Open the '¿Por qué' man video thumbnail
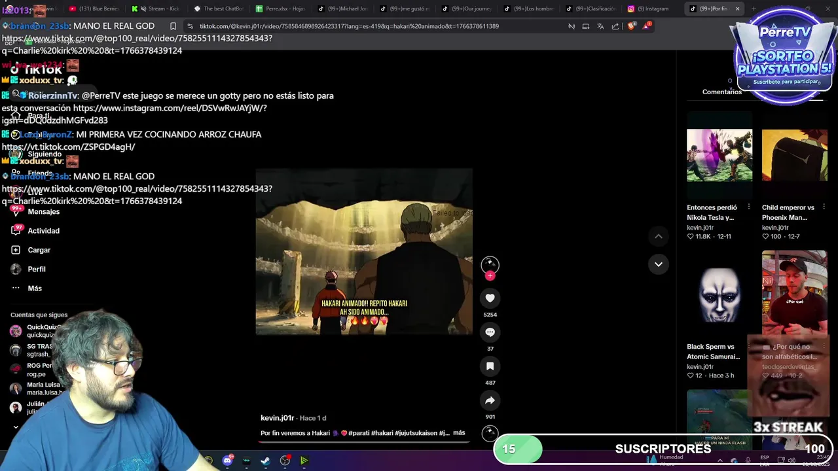The width and height of the screenshot is (838, 471). click(795, 294)
